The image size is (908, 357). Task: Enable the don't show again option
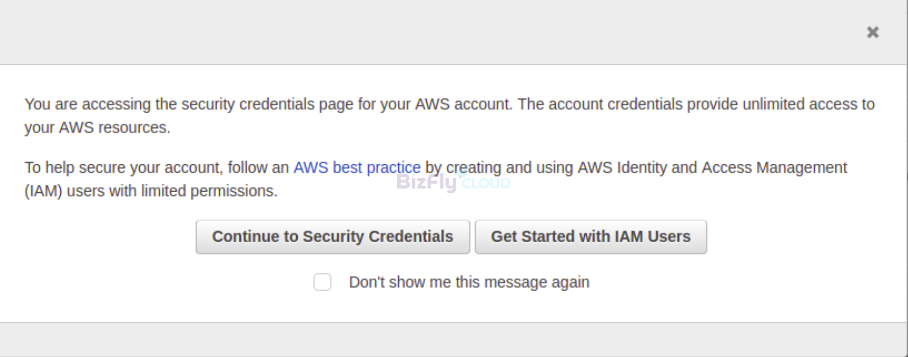[322, 282]
